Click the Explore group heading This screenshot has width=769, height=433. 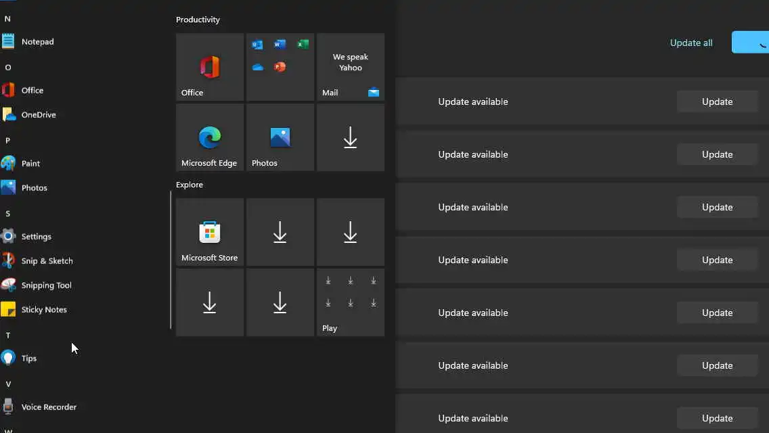tap(190, 185)
